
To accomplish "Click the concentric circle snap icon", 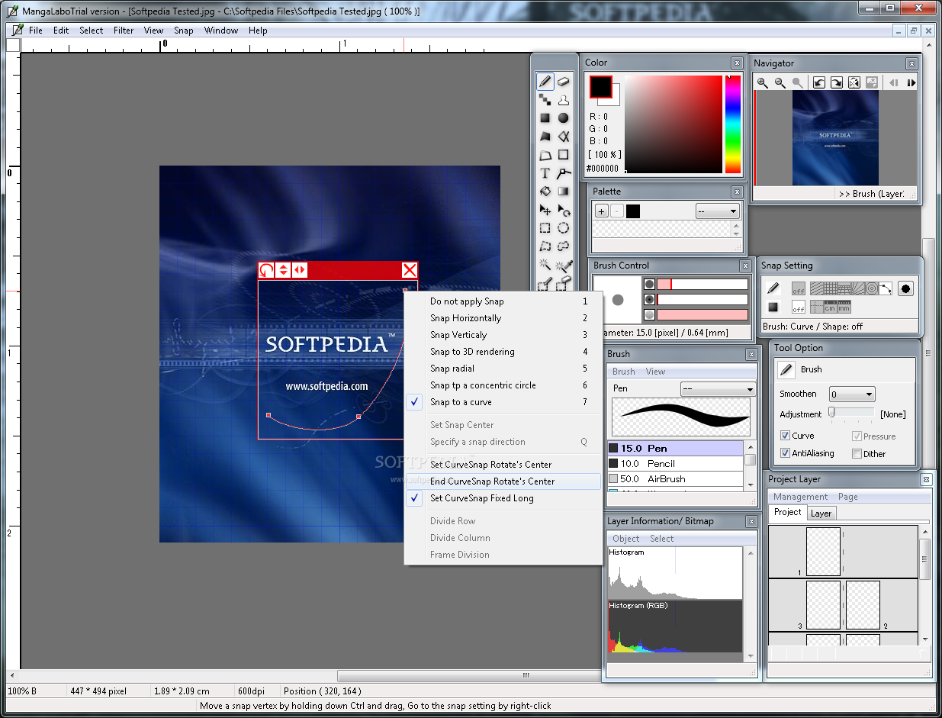I will pos(870,288).
